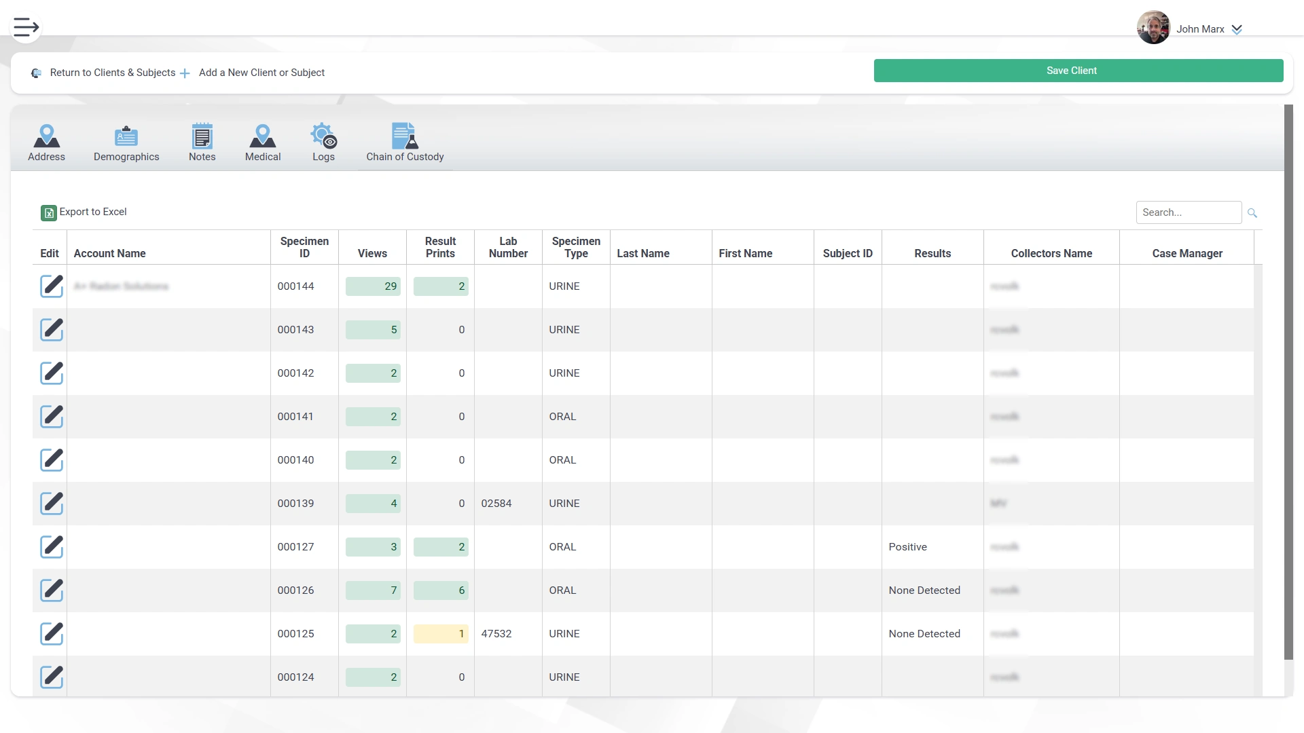Click result prints 6 for 000126
The width and height of the screenshot is (1304, 733).
441,590
